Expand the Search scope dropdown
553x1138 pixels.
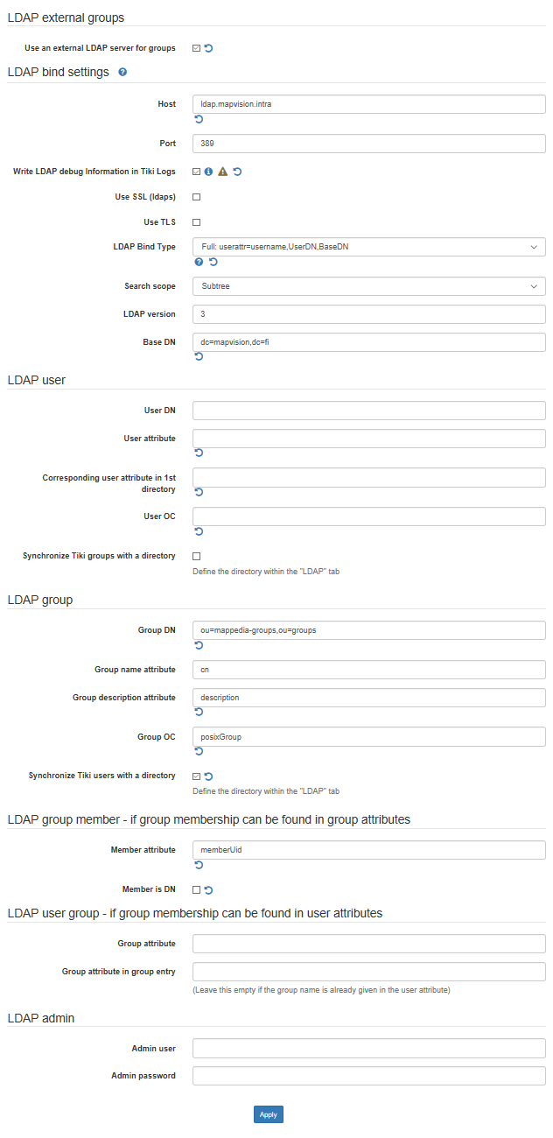[369, 286]
